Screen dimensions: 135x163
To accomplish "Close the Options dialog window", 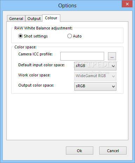I will (127, 4).
